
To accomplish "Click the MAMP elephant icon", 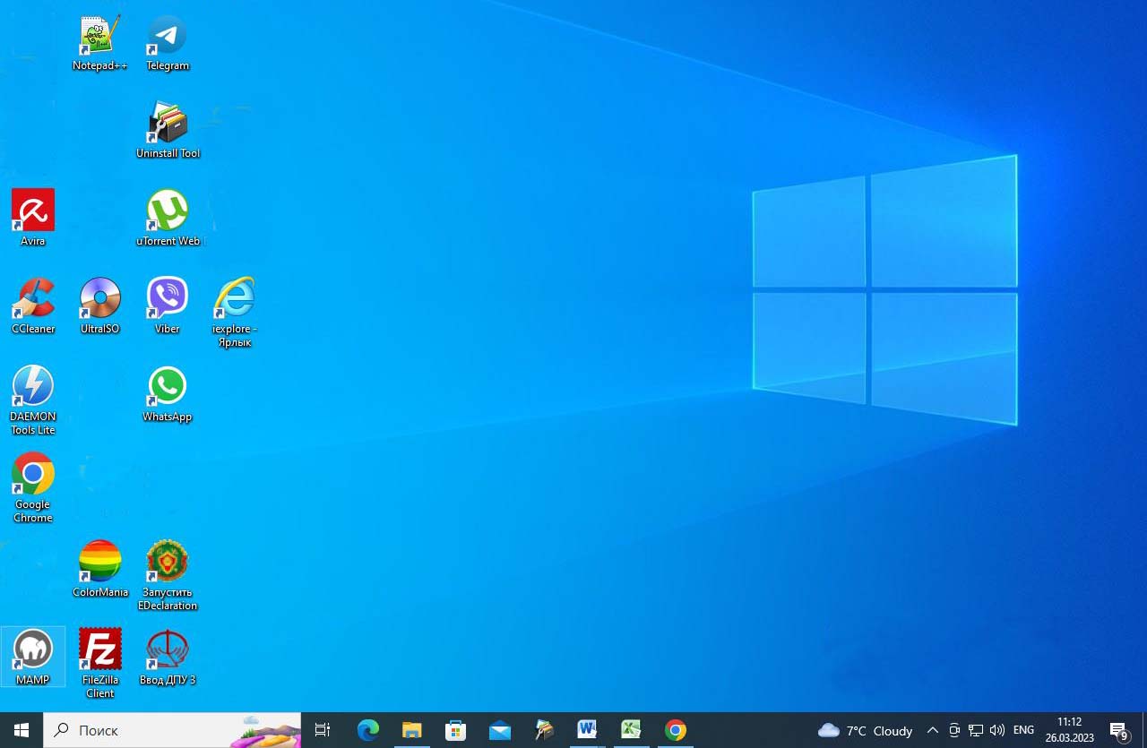I will 33,650.
